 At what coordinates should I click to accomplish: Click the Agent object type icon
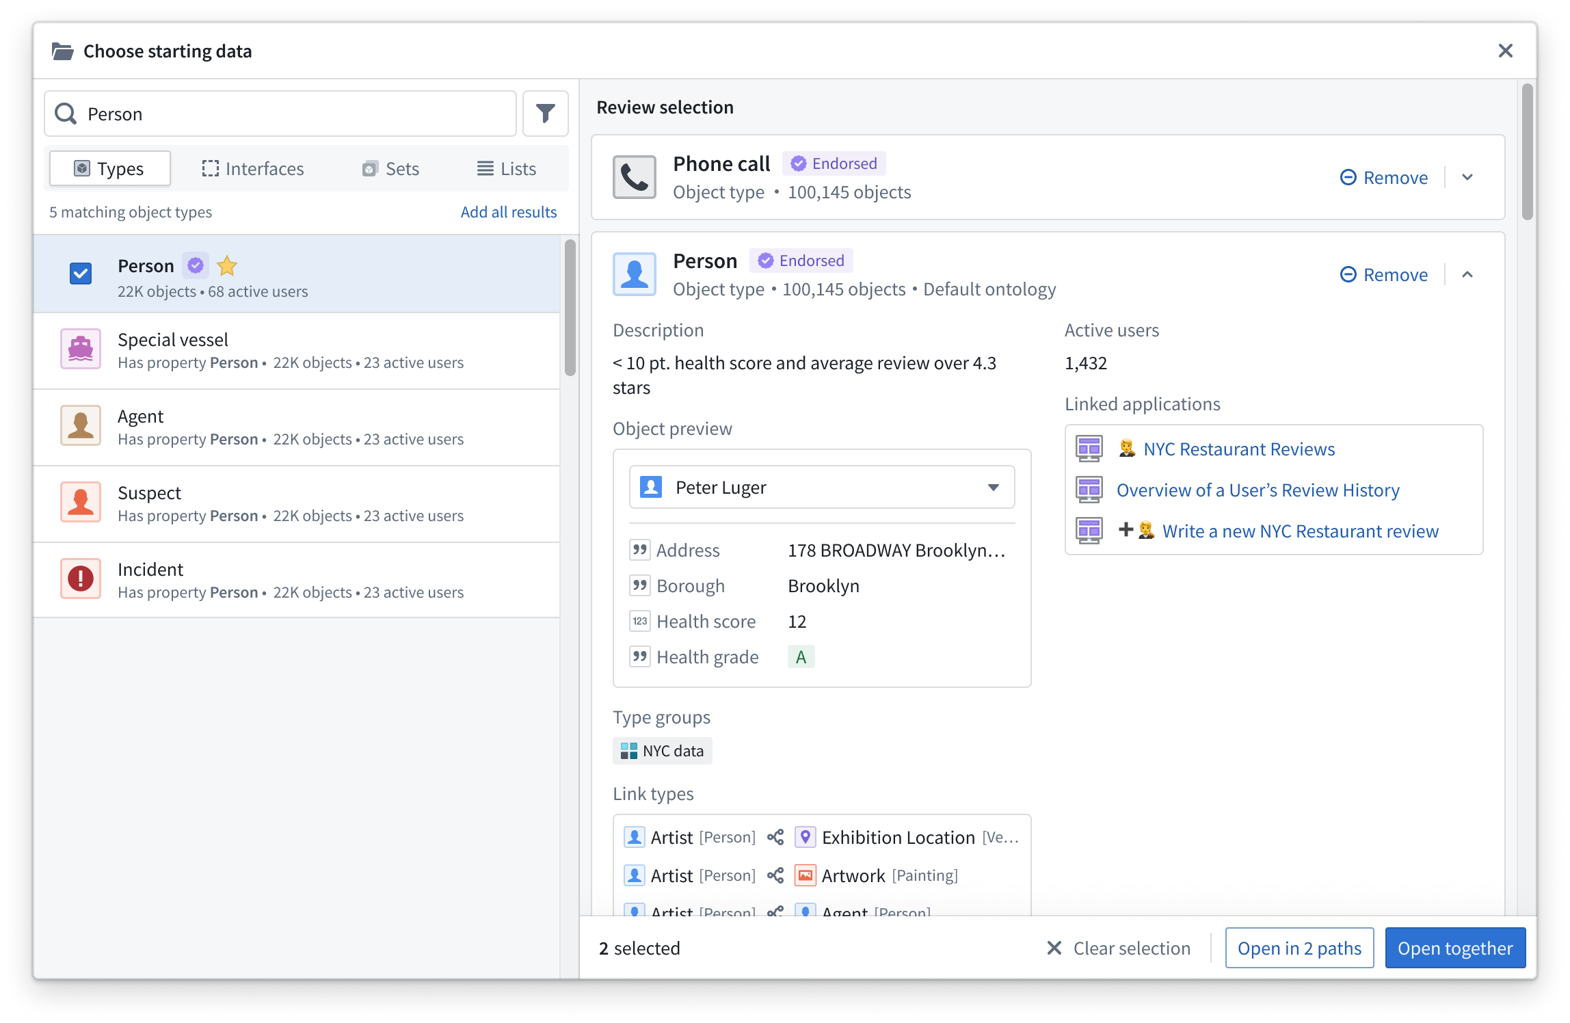81,425
